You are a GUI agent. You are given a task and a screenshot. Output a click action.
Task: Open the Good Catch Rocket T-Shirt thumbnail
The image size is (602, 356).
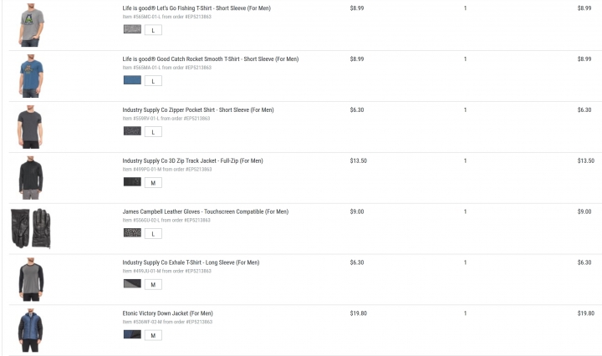tap(31, 76)
